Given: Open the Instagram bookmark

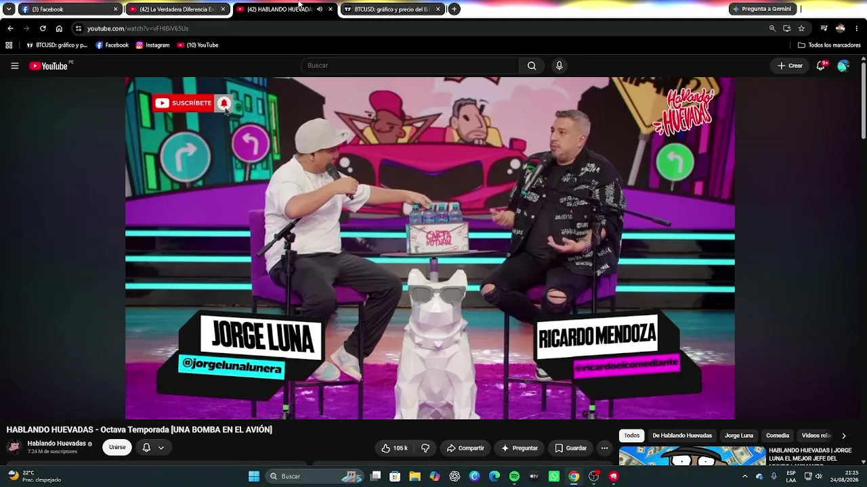Looking at the screenshot, I should (x=152, y=45).
